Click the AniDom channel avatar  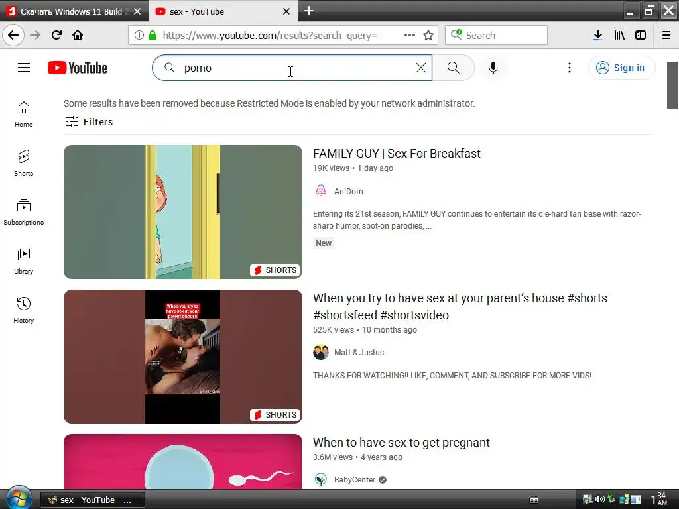(321, 190)
